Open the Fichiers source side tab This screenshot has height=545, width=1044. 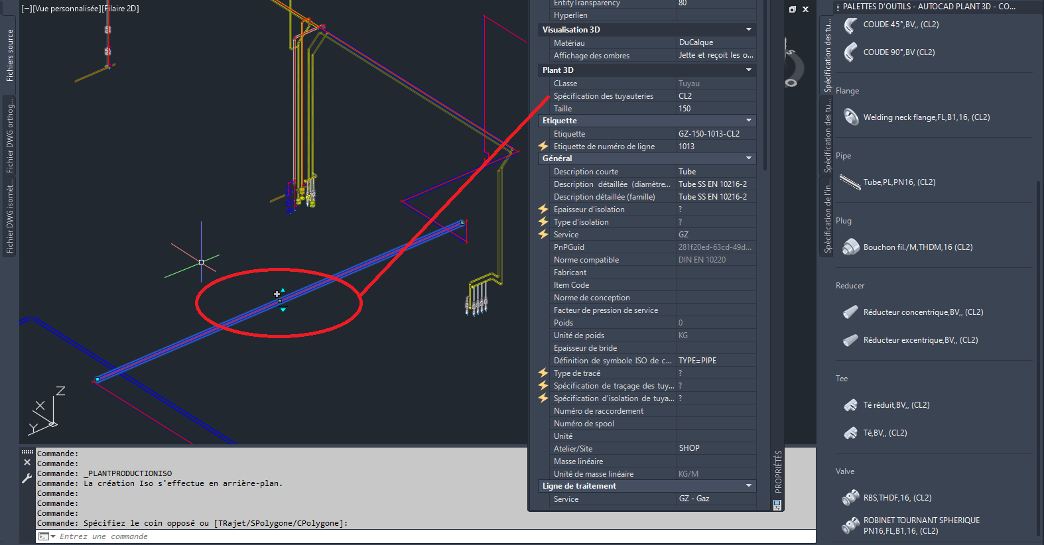click(x=10, y=56)
